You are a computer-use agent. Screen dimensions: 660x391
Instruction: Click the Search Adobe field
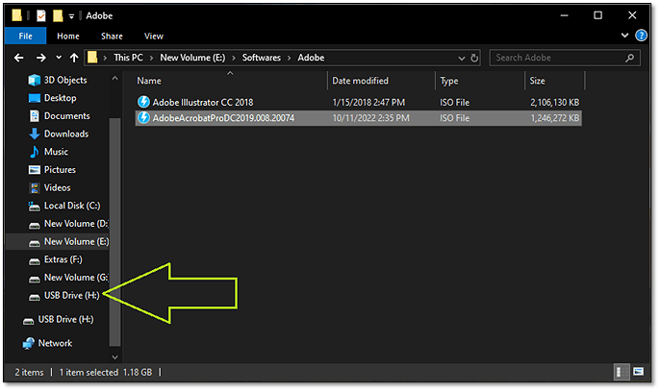(565, 58)
